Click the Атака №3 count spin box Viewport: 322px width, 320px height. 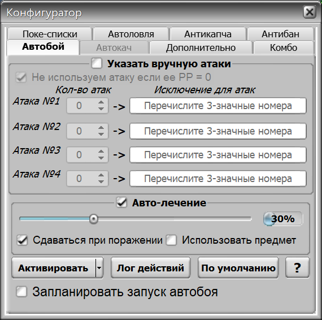(x=88, y=155)
